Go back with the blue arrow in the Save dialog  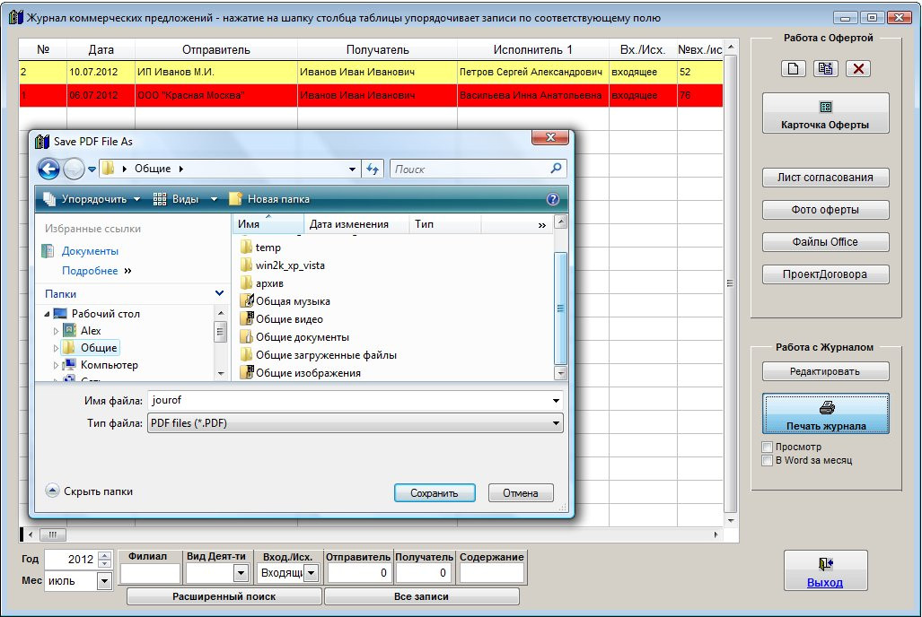(48, 169)
